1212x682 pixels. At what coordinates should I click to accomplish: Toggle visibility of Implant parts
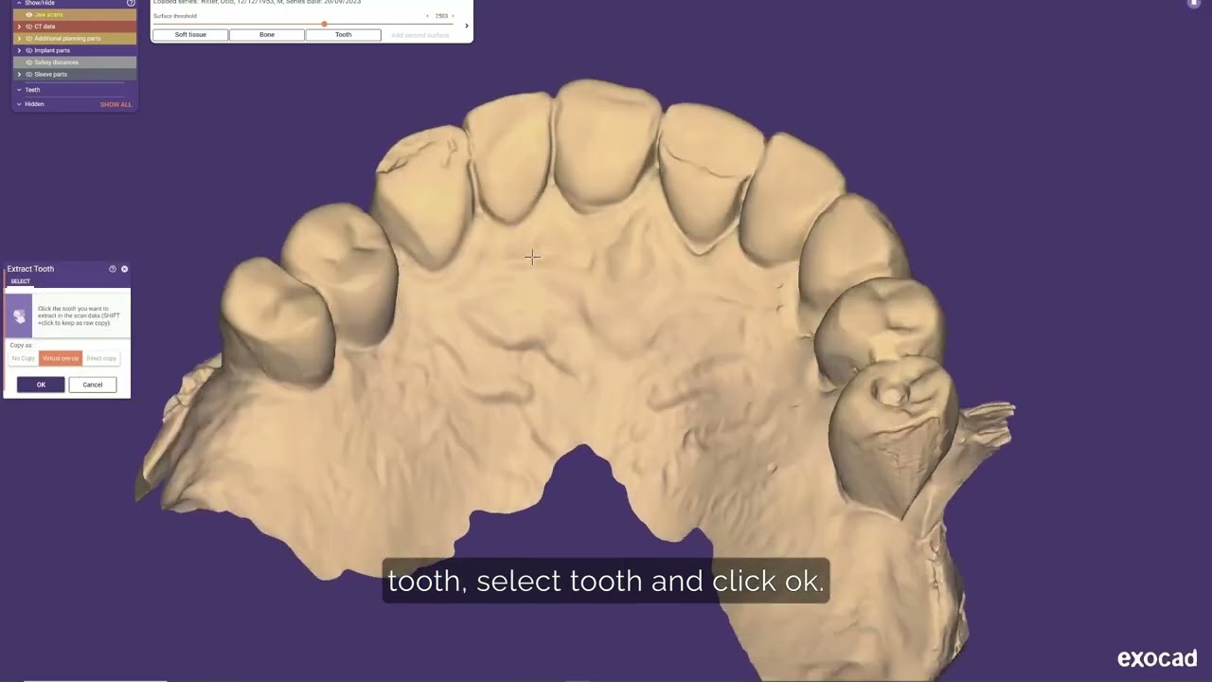click(x=29, y=50)
